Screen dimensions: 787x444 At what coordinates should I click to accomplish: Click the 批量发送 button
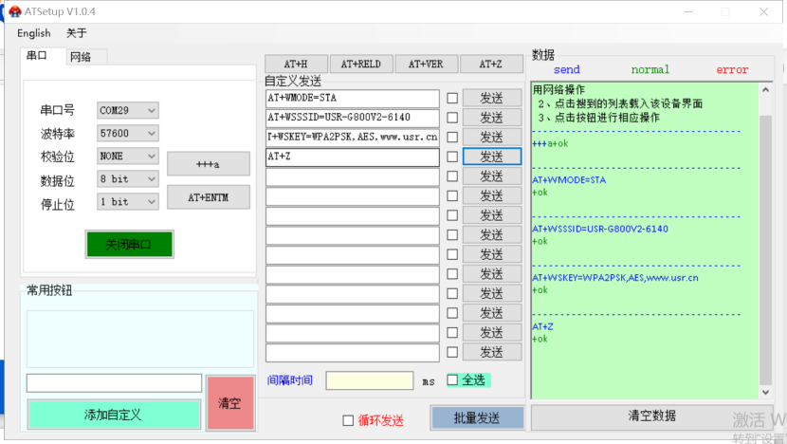(x=477, y=417)
